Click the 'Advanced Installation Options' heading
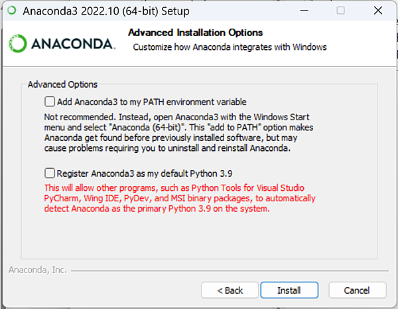 coord(195,33)
